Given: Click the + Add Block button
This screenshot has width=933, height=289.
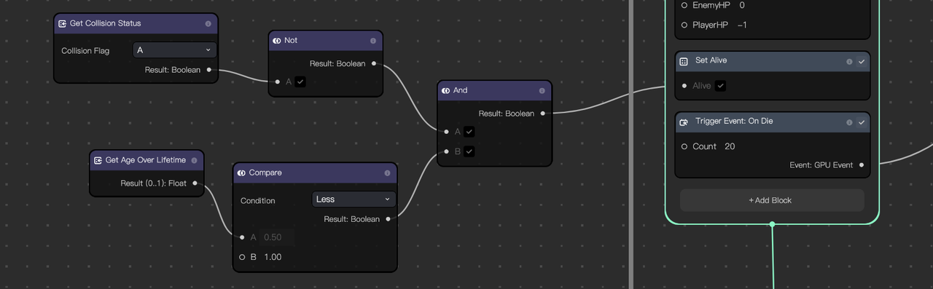Looking at the screenshot, I should click(x=772, y=200).
